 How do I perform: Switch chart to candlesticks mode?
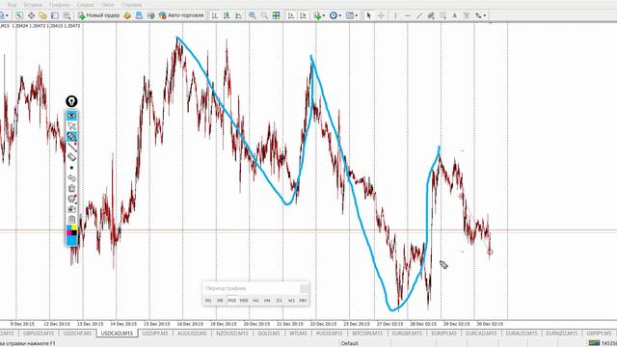tap(227, 15)
